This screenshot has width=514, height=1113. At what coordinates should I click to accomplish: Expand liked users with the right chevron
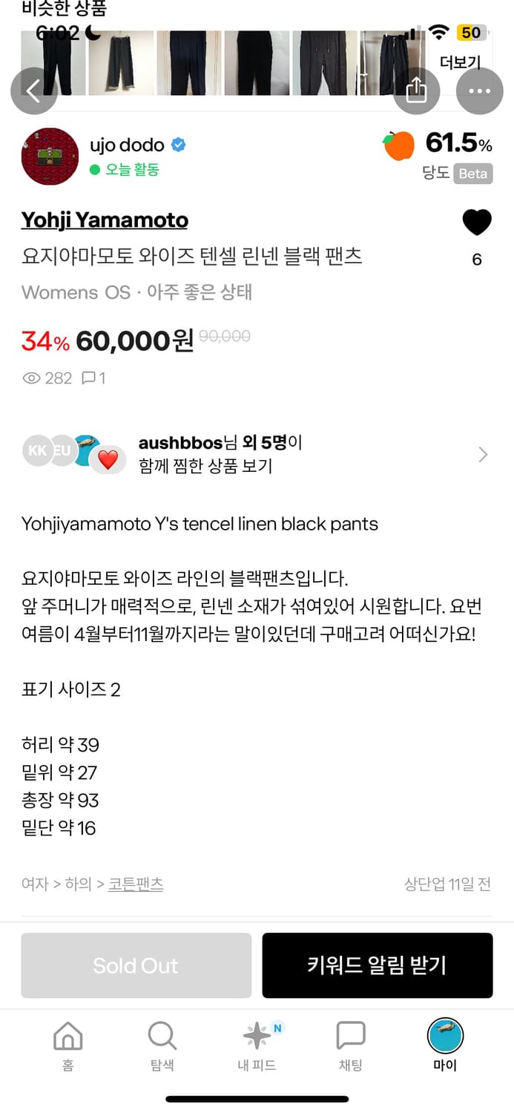482,453
